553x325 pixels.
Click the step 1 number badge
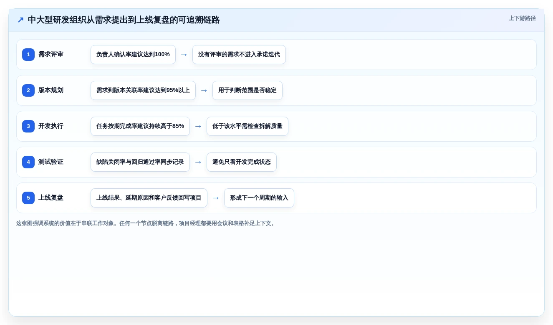[28, 55]
